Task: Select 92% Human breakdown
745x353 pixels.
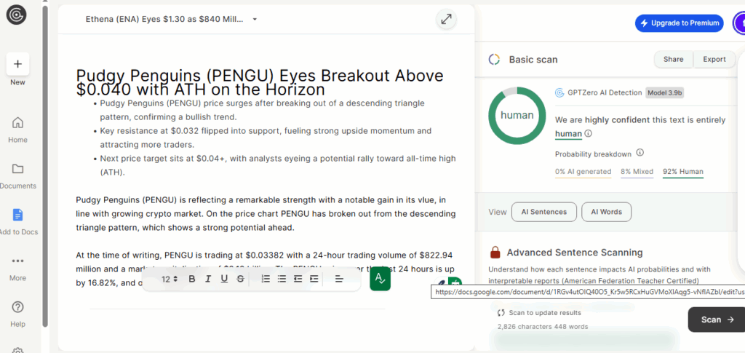Action: [682, 172]
